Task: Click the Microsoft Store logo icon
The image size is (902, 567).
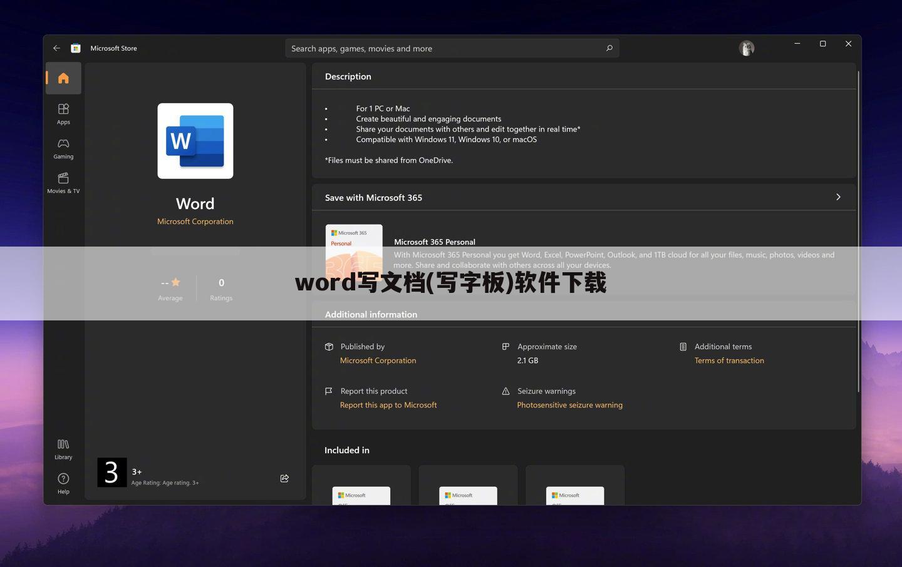Action: pyautogui.click(x=76, y=48)
